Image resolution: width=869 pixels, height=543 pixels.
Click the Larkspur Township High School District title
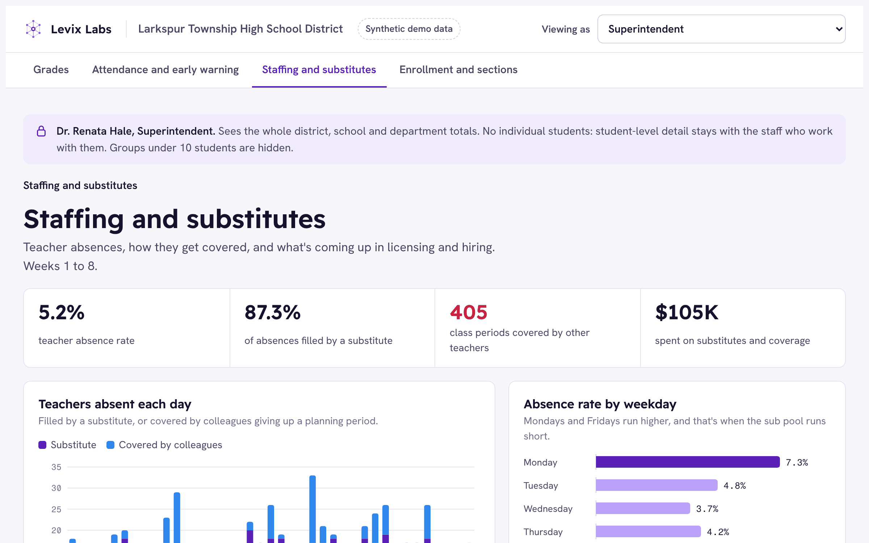click(x=240, y=29)
